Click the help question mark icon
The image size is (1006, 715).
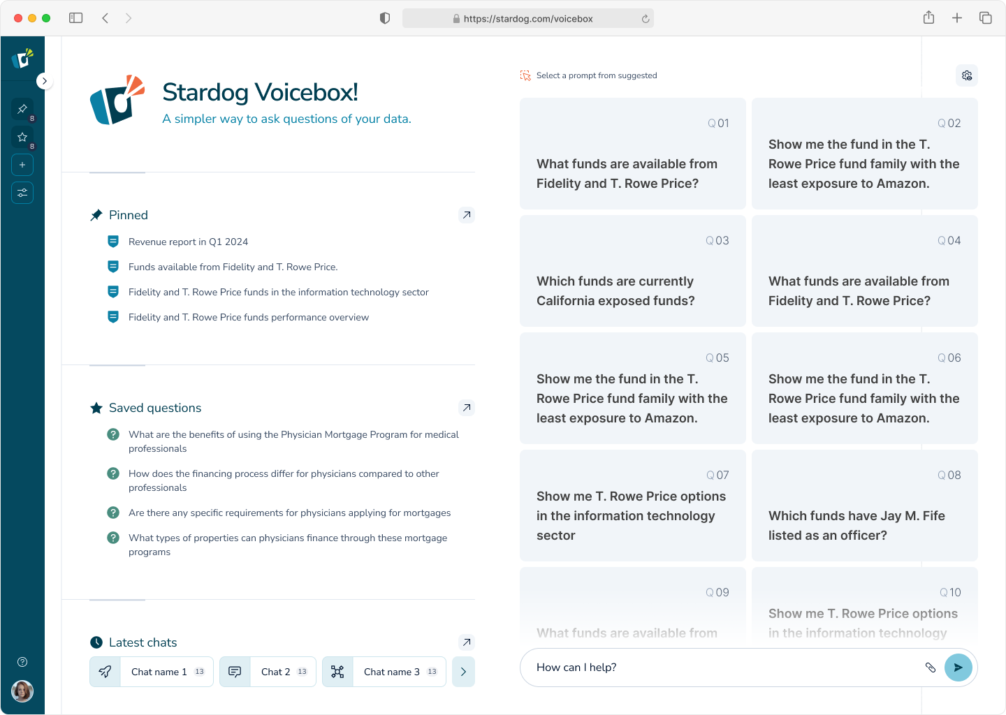22,661
